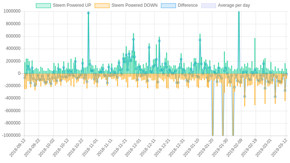The height and width of the screenshot is (163, 290).
Task: Click the blue Difference legend swatch
Action: [168, 5]
